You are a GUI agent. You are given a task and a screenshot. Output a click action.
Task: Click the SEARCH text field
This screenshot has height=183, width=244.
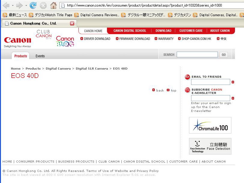197,55
